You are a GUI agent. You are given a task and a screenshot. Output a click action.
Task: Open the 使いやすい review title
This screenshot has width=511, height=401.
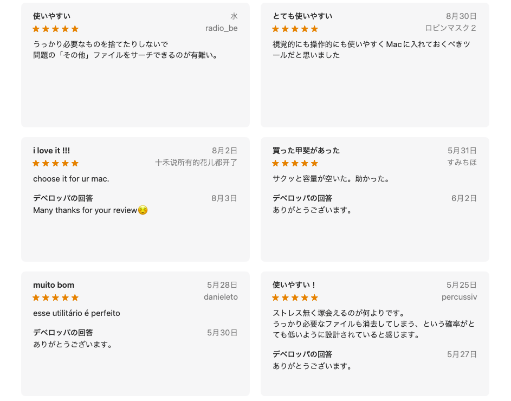point(51,16)
